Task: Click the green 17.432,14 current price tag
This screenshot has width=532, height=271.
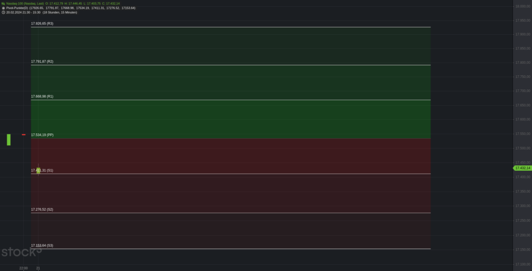Action: 522,168
